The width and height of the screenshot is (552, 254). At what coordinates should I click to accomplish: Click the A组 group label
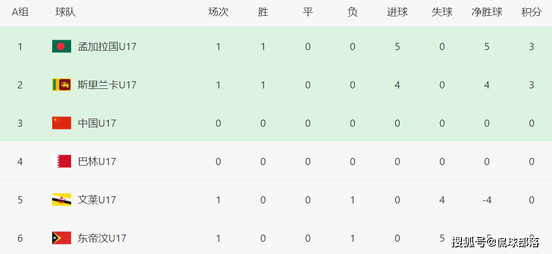(x=20, y=12)
